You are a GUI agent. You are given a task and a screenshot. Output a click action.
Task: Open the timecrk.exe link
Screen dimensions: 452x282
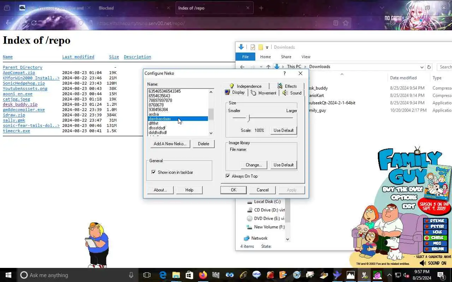[x=16, y=131]
